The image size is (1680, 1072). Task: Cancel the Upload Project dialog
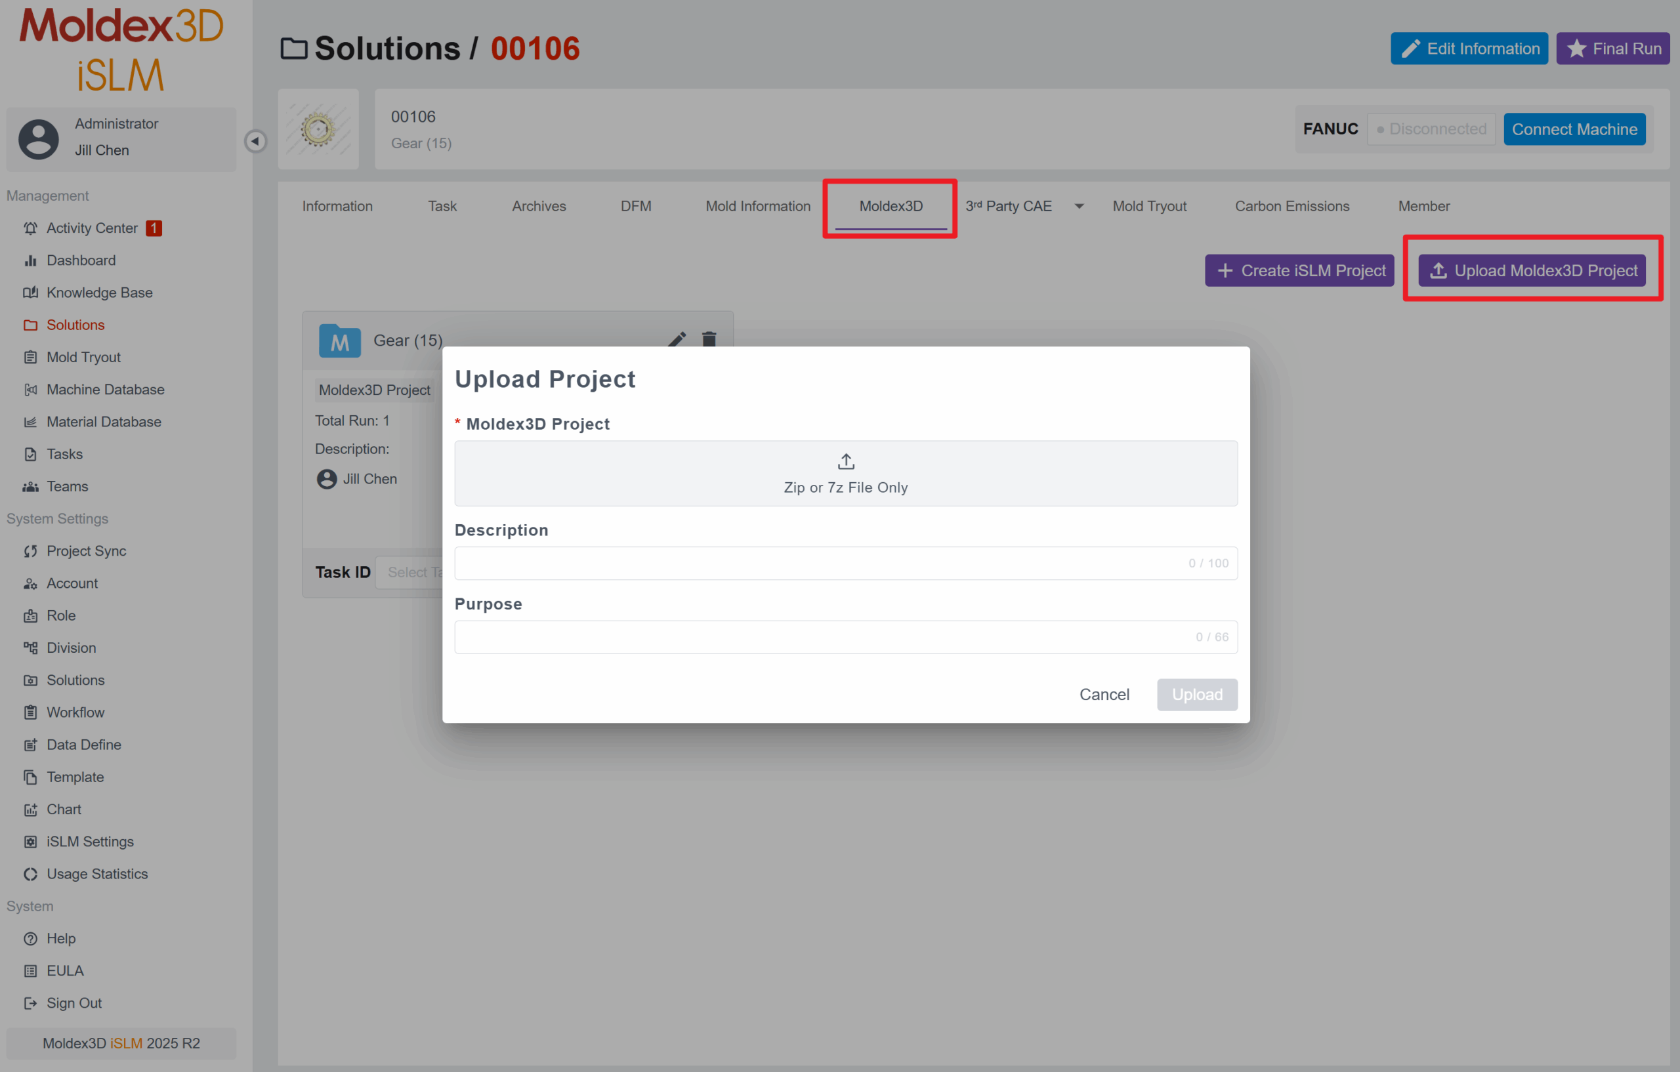coord(1104,695)
